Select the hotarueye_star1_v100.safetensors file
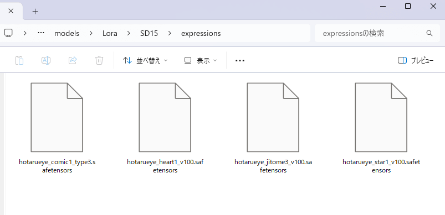 point(381,128)
